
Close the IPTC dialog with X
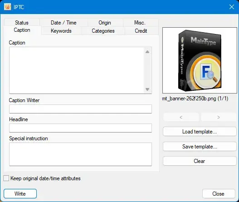point(232,7)
